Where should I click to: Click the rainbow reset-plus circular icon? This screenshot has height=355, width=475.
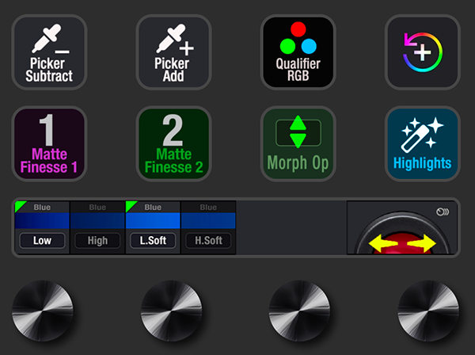423,52
